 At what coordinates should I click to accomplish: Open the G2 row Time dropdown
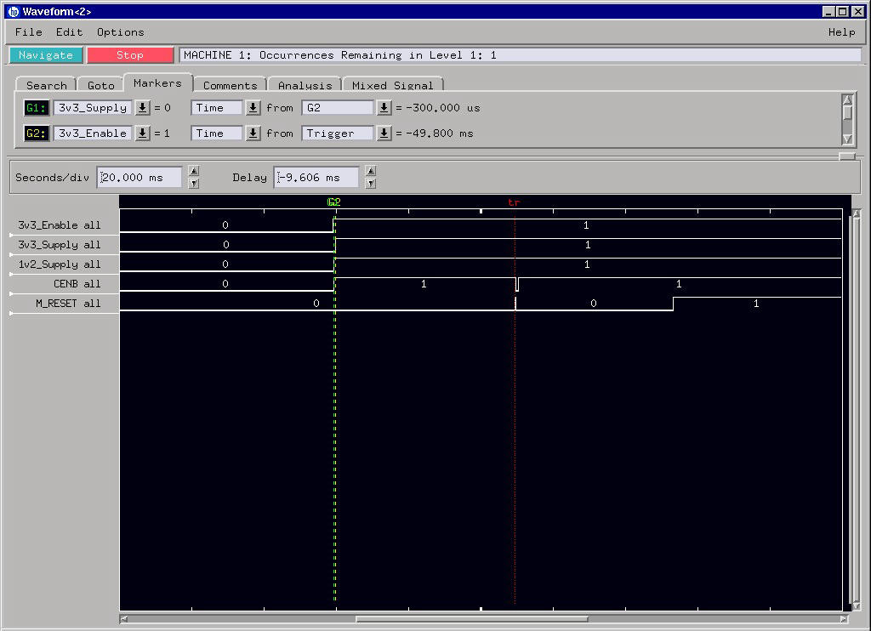pyautogui.click(x=253, y=134)
